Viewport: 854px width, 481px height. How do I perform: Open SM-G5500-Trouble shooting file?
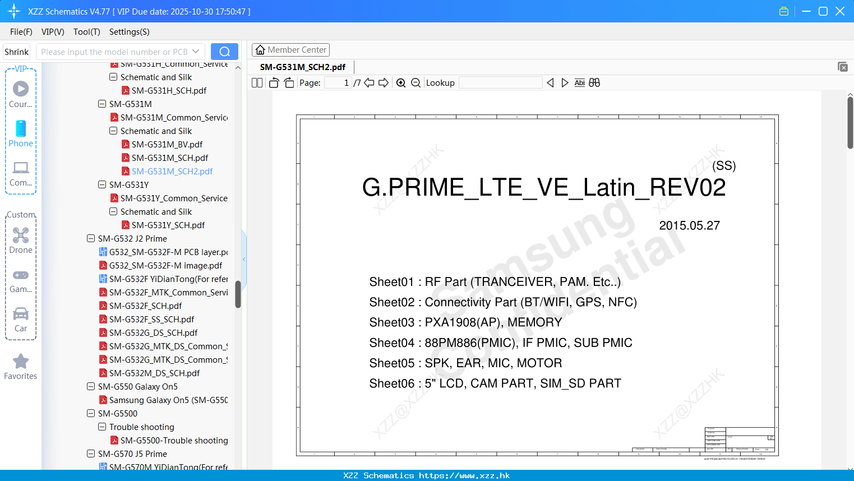coord(174,440)
